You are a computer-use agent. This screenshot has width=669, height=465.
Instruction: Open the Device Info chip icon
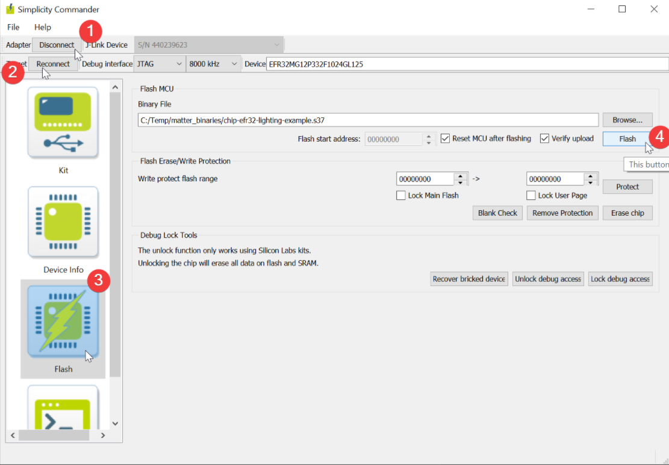[63, 222]
